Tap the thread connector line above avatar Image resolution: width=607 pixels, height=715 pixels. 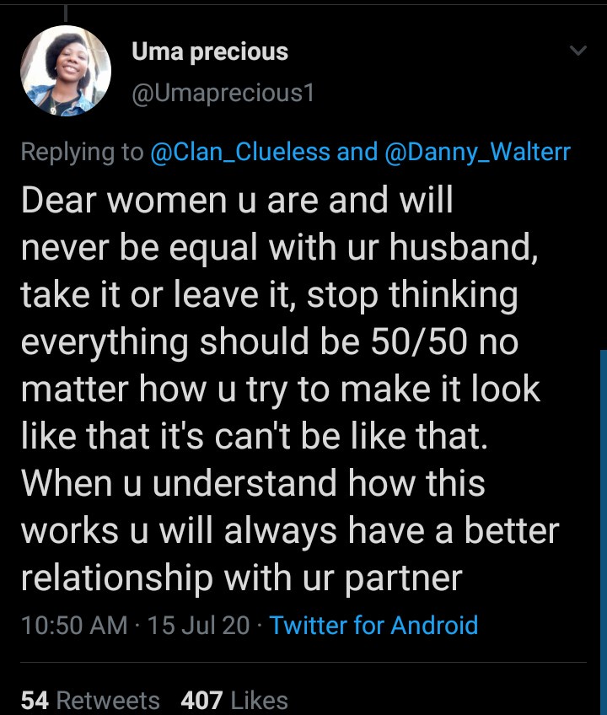tap(66, 13)
